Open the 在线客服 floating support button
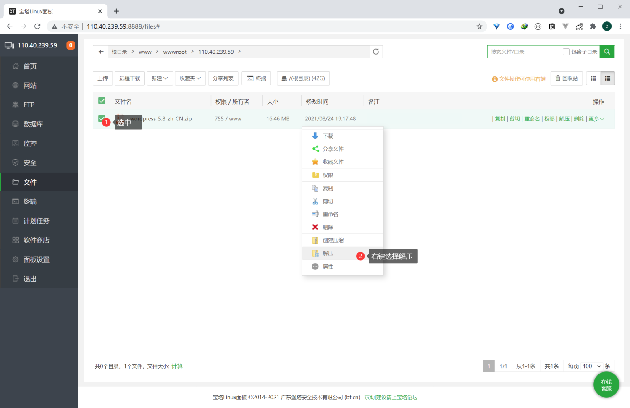This screenshot has width=630, height=408. pos(606,384)
